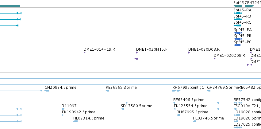Screen dimensions: 261x129
Task: Open the Spf45-PA label link
Action: click(243, 30)
